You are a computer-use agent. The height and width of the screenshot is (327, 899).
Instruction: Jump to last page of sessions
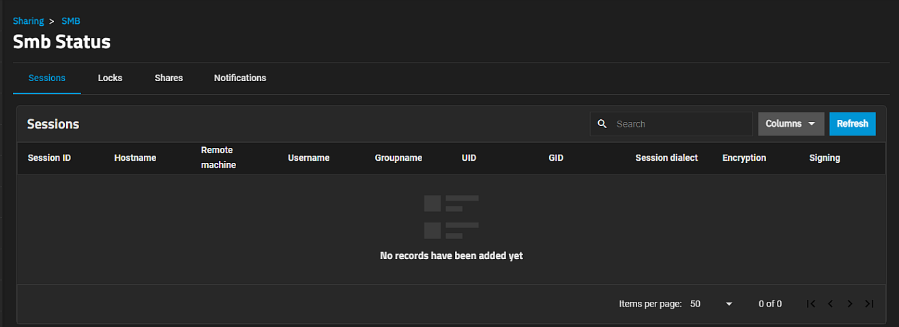point(869,304)
